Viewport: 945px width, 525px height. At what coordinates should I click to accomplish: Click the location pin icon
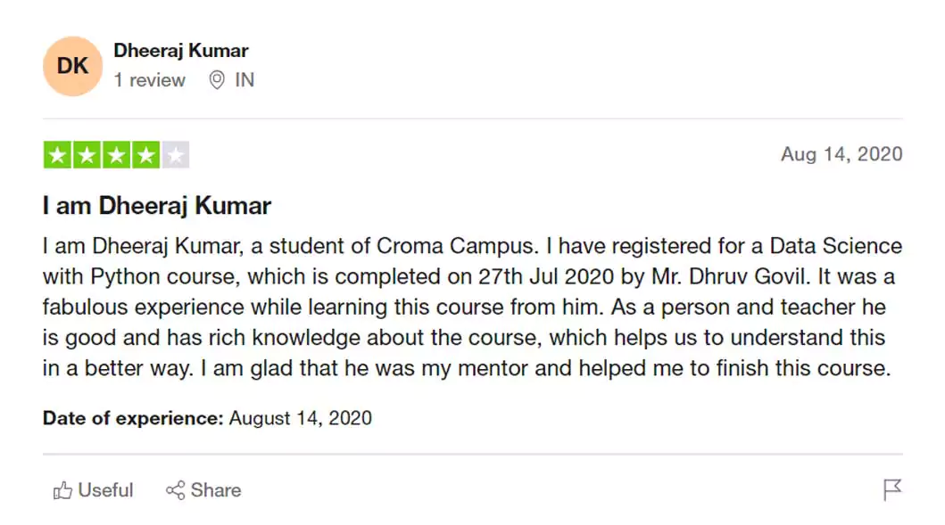point(216,80)
